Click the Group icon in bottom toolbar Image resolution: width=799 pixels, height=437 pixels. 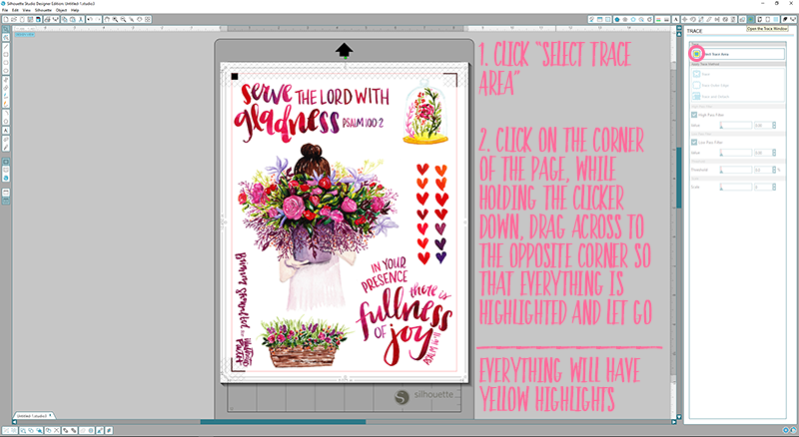pyautogui.click(x=6, y=430)
